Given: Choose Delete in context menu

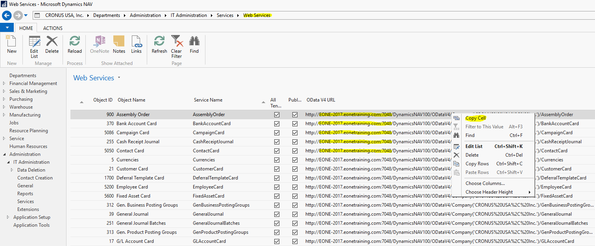Looking at the screenshot, I should (x=472, y=155).
